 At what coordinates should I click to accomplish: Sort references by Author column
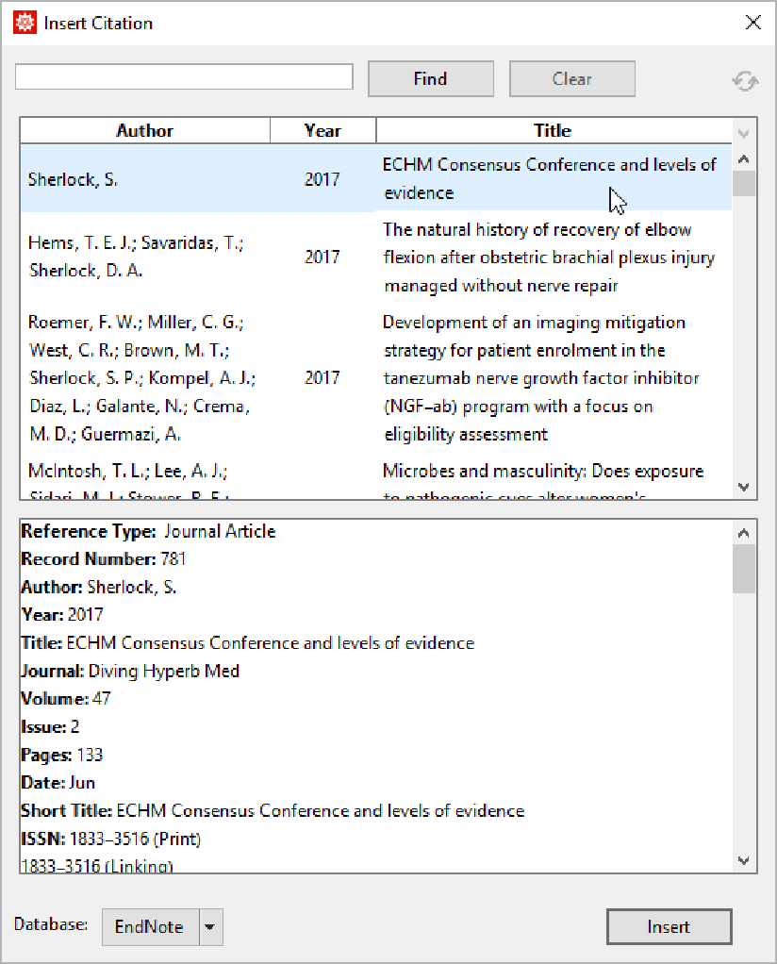click(144, 131)
